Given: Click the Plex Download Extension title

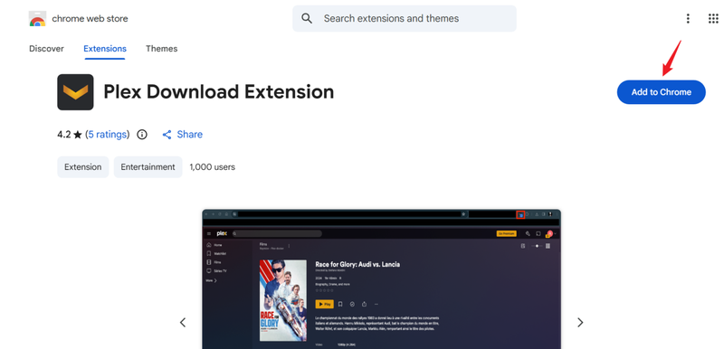Looking at the screenshot, I should click(218, 91).
